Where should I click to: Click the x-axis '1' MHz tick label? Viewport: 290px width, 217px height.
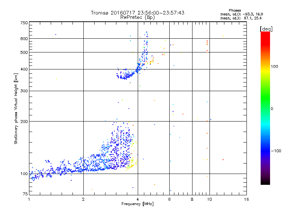(29, 199)
